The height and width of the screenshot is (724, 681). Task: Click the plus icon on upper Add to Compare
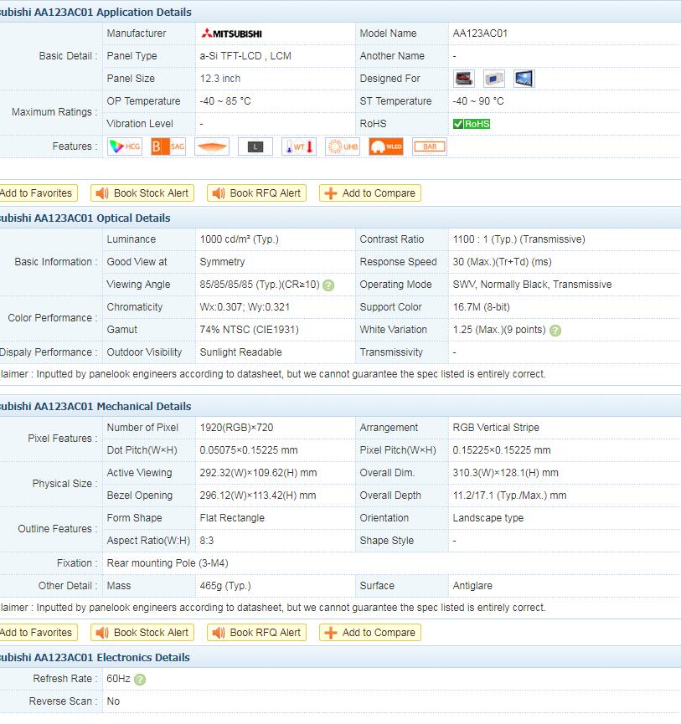pyautogui.click(x=330, y=193)
